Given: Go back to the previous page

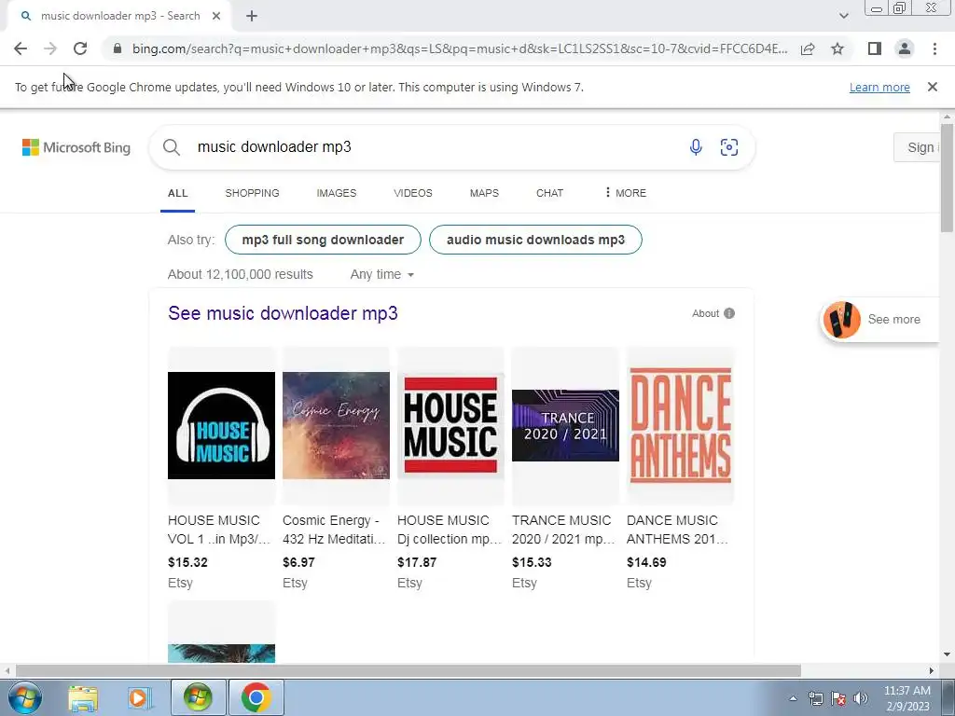Looking at the screenshot, I should [21, 48].
